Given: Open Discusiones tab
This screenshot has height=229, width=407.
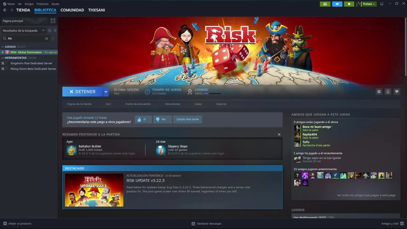Looking at the screenshot, I should 173,104.
